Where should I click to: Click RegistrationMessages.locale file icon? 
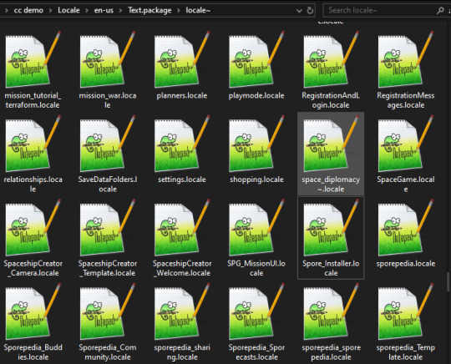click(x=405, y=59)
